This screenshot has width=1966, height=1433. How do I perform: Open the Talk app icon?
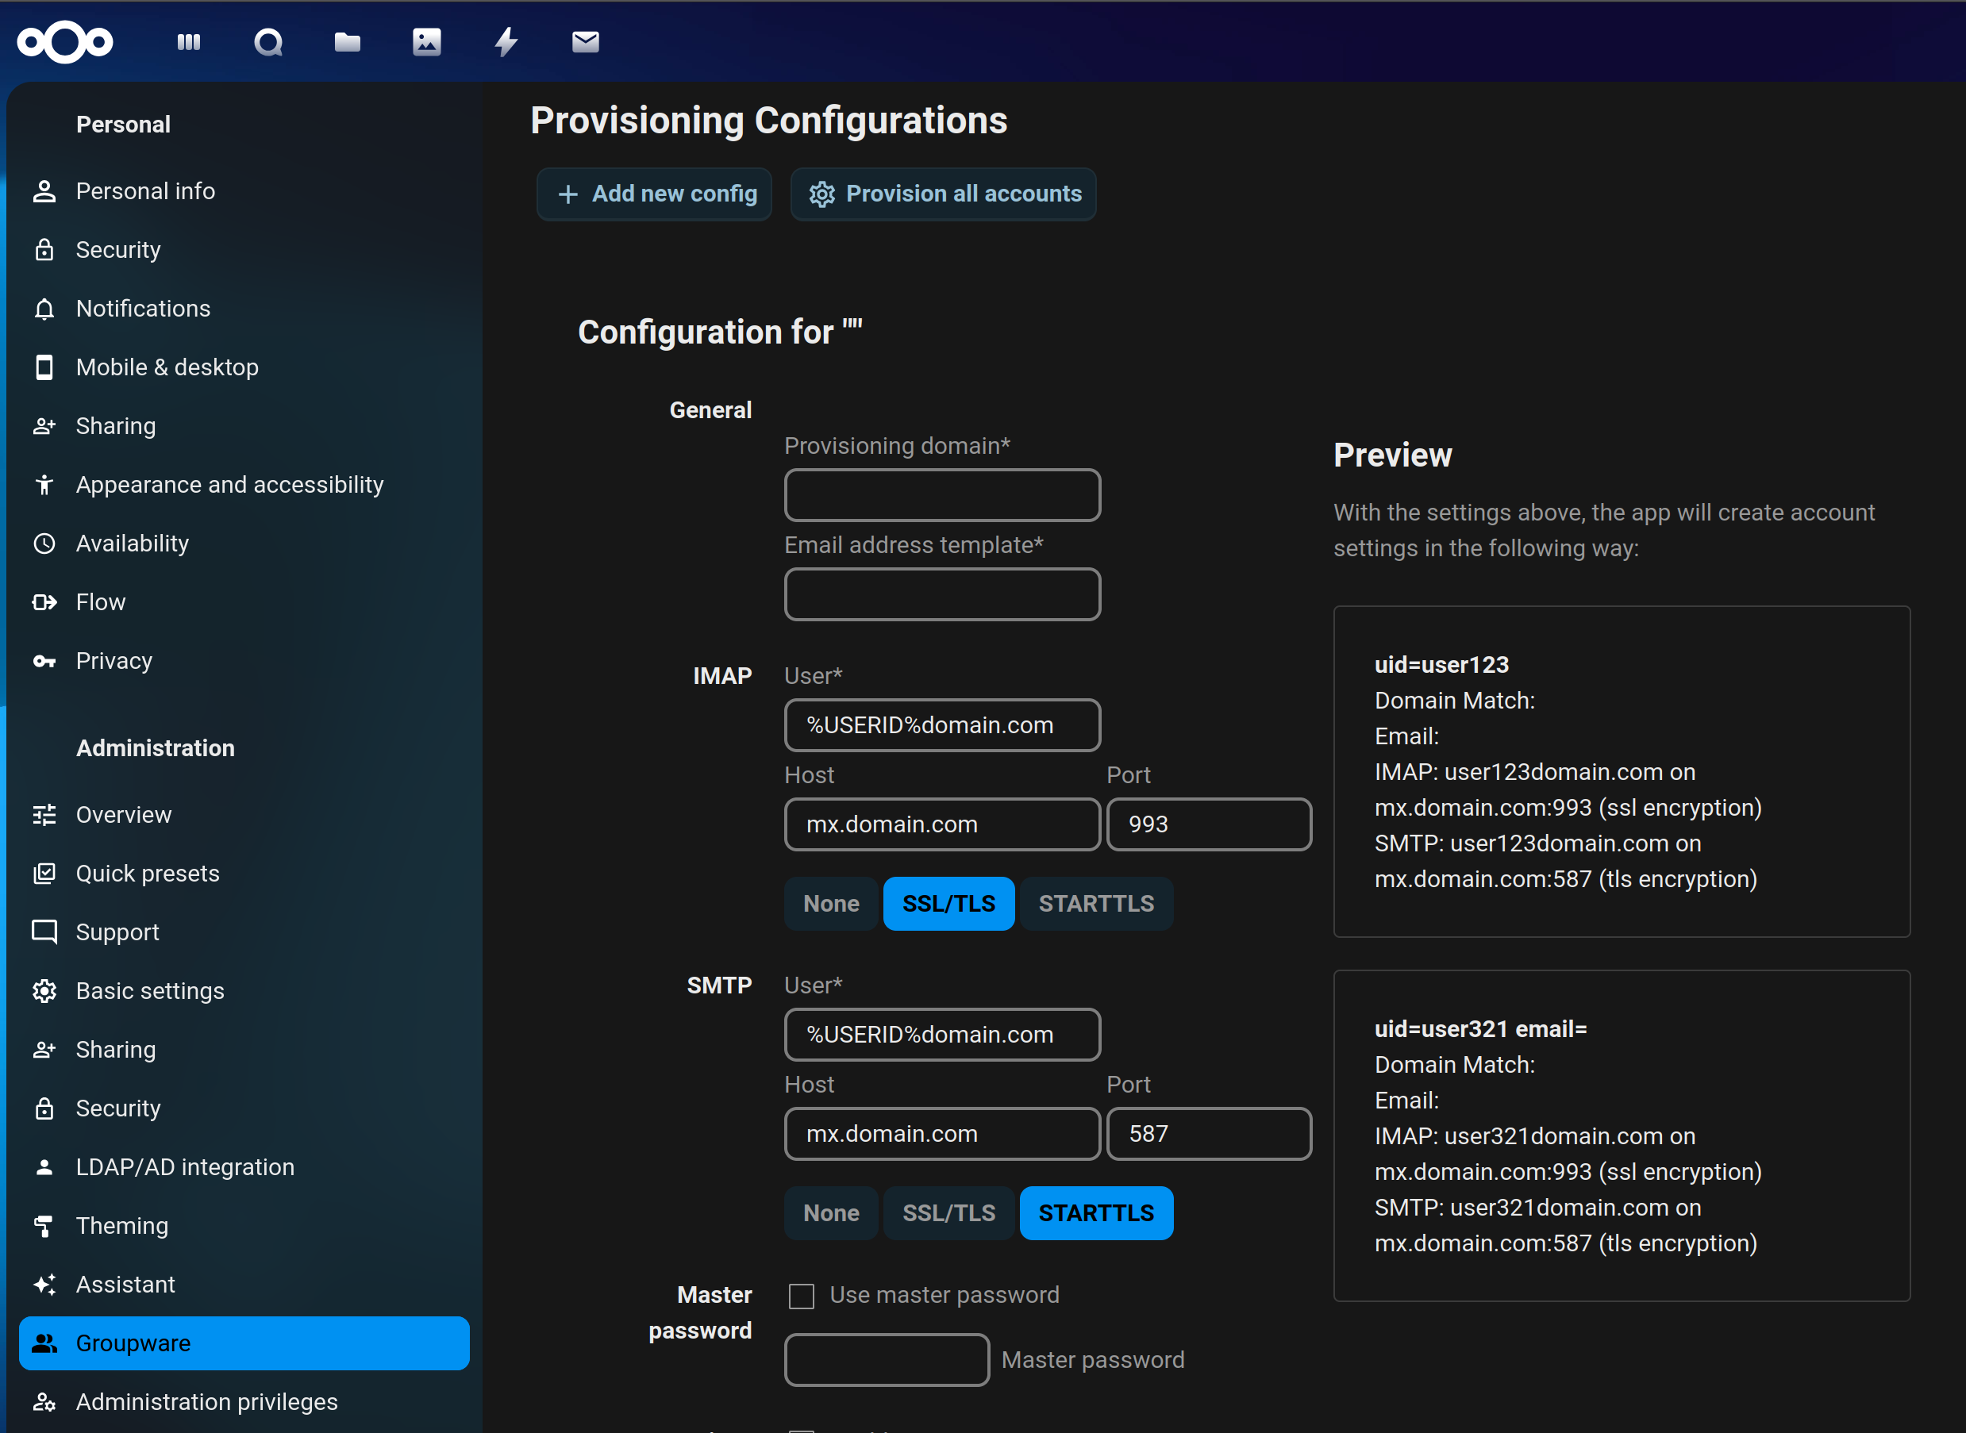tap(268, 41)
